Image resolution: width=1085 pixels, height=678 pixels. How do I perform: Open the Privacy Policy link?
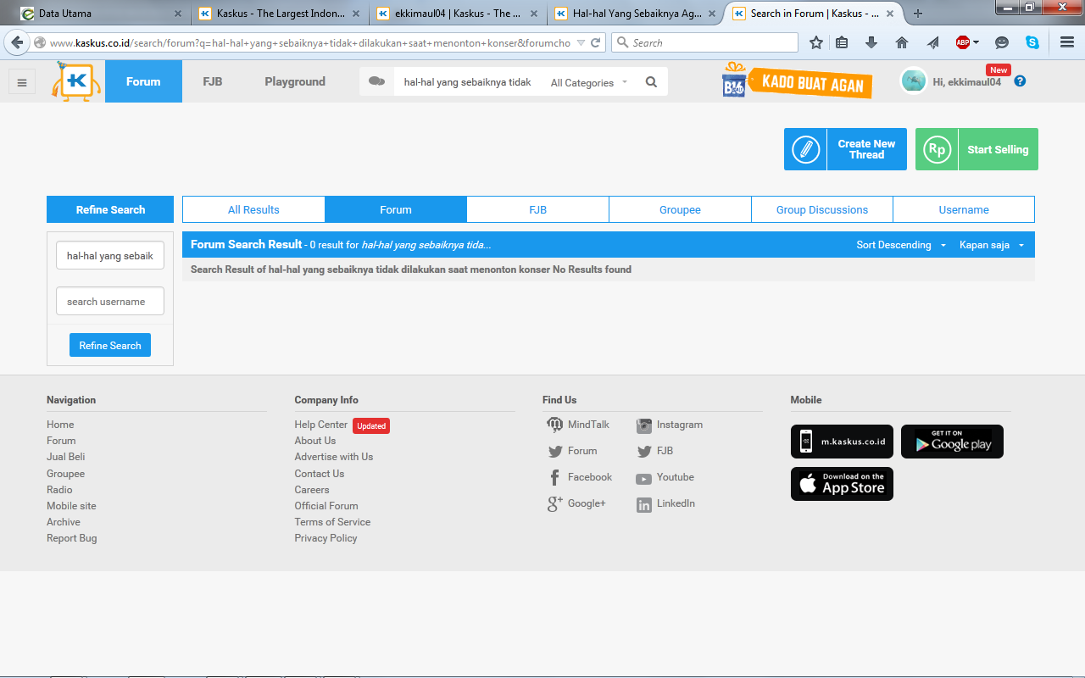pyautogui.click(x=325, y=538)
